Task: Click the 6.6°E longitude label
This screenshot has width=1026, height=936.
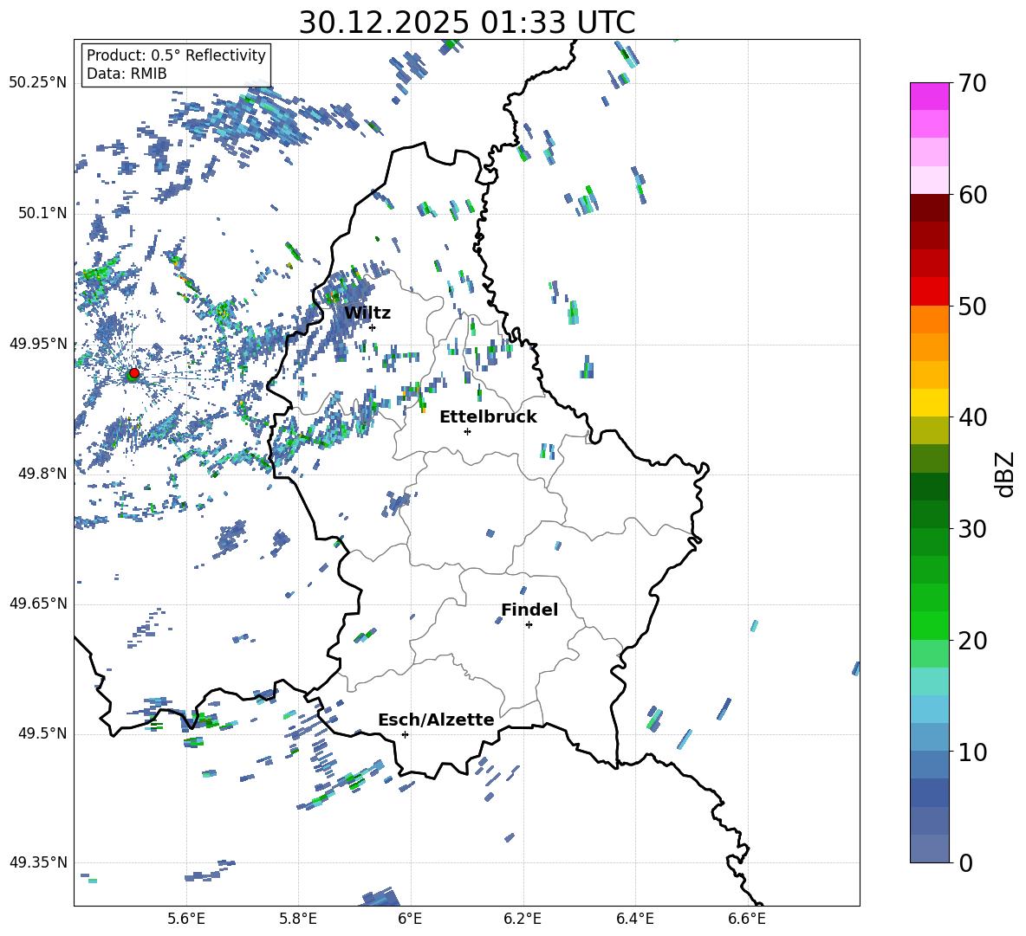Action: click(747, 920)
